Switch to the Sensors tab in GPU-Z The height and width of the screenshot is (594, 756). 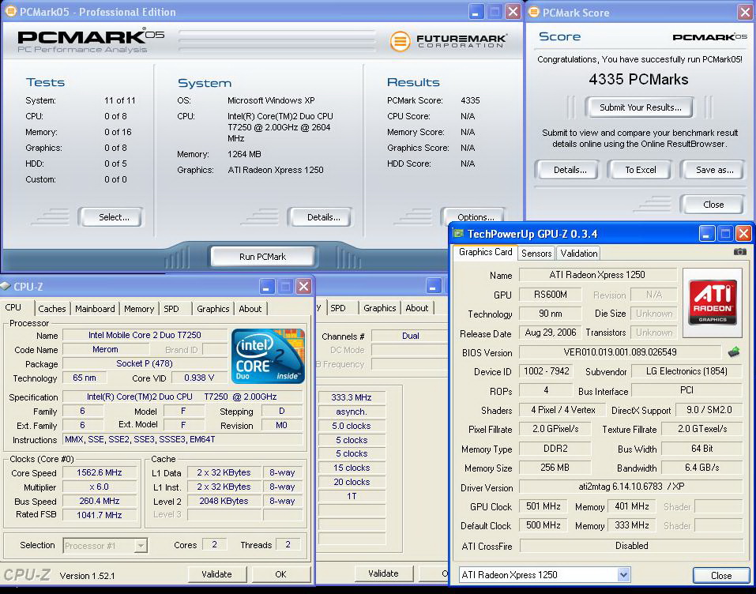pos(536,253)
